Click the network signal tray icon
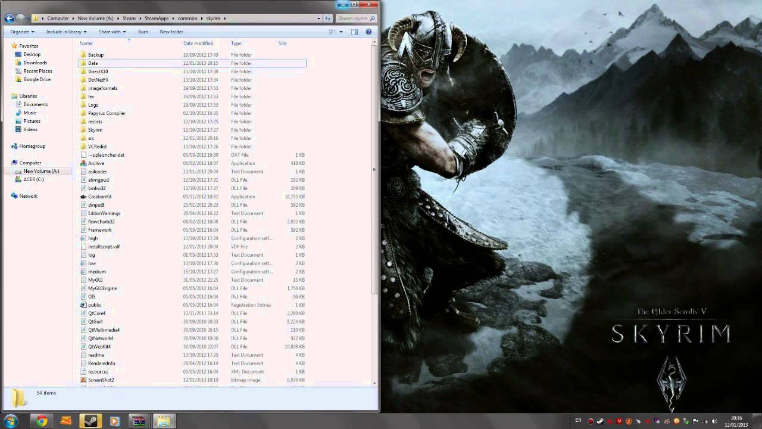 (706, 421)
